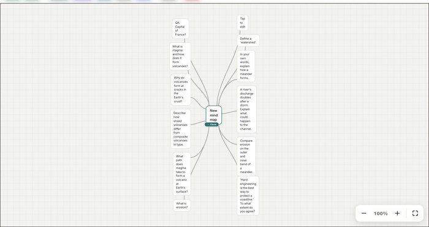Select the 'Describe how shield volcanoes differ' node
Viewport: 429px width, 227px height.
tap(181, 128)
